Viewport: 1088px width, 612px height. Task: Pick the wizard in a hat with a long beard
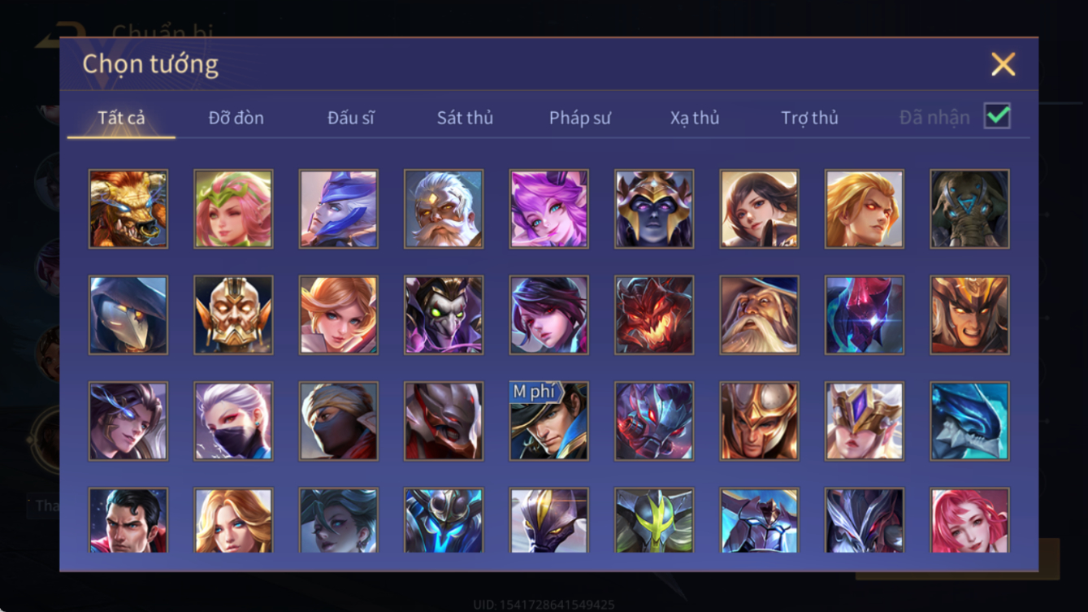[759, 315]
